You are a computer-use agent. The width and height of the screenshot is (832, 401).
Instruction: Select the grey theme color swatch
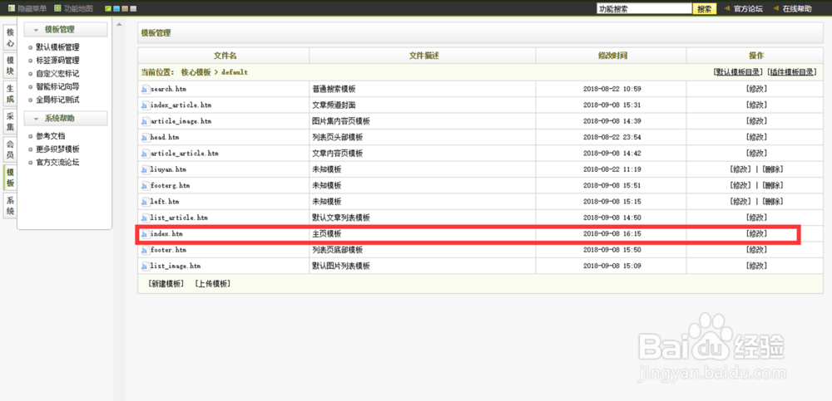pyautogui.click(x=133, y=9)
